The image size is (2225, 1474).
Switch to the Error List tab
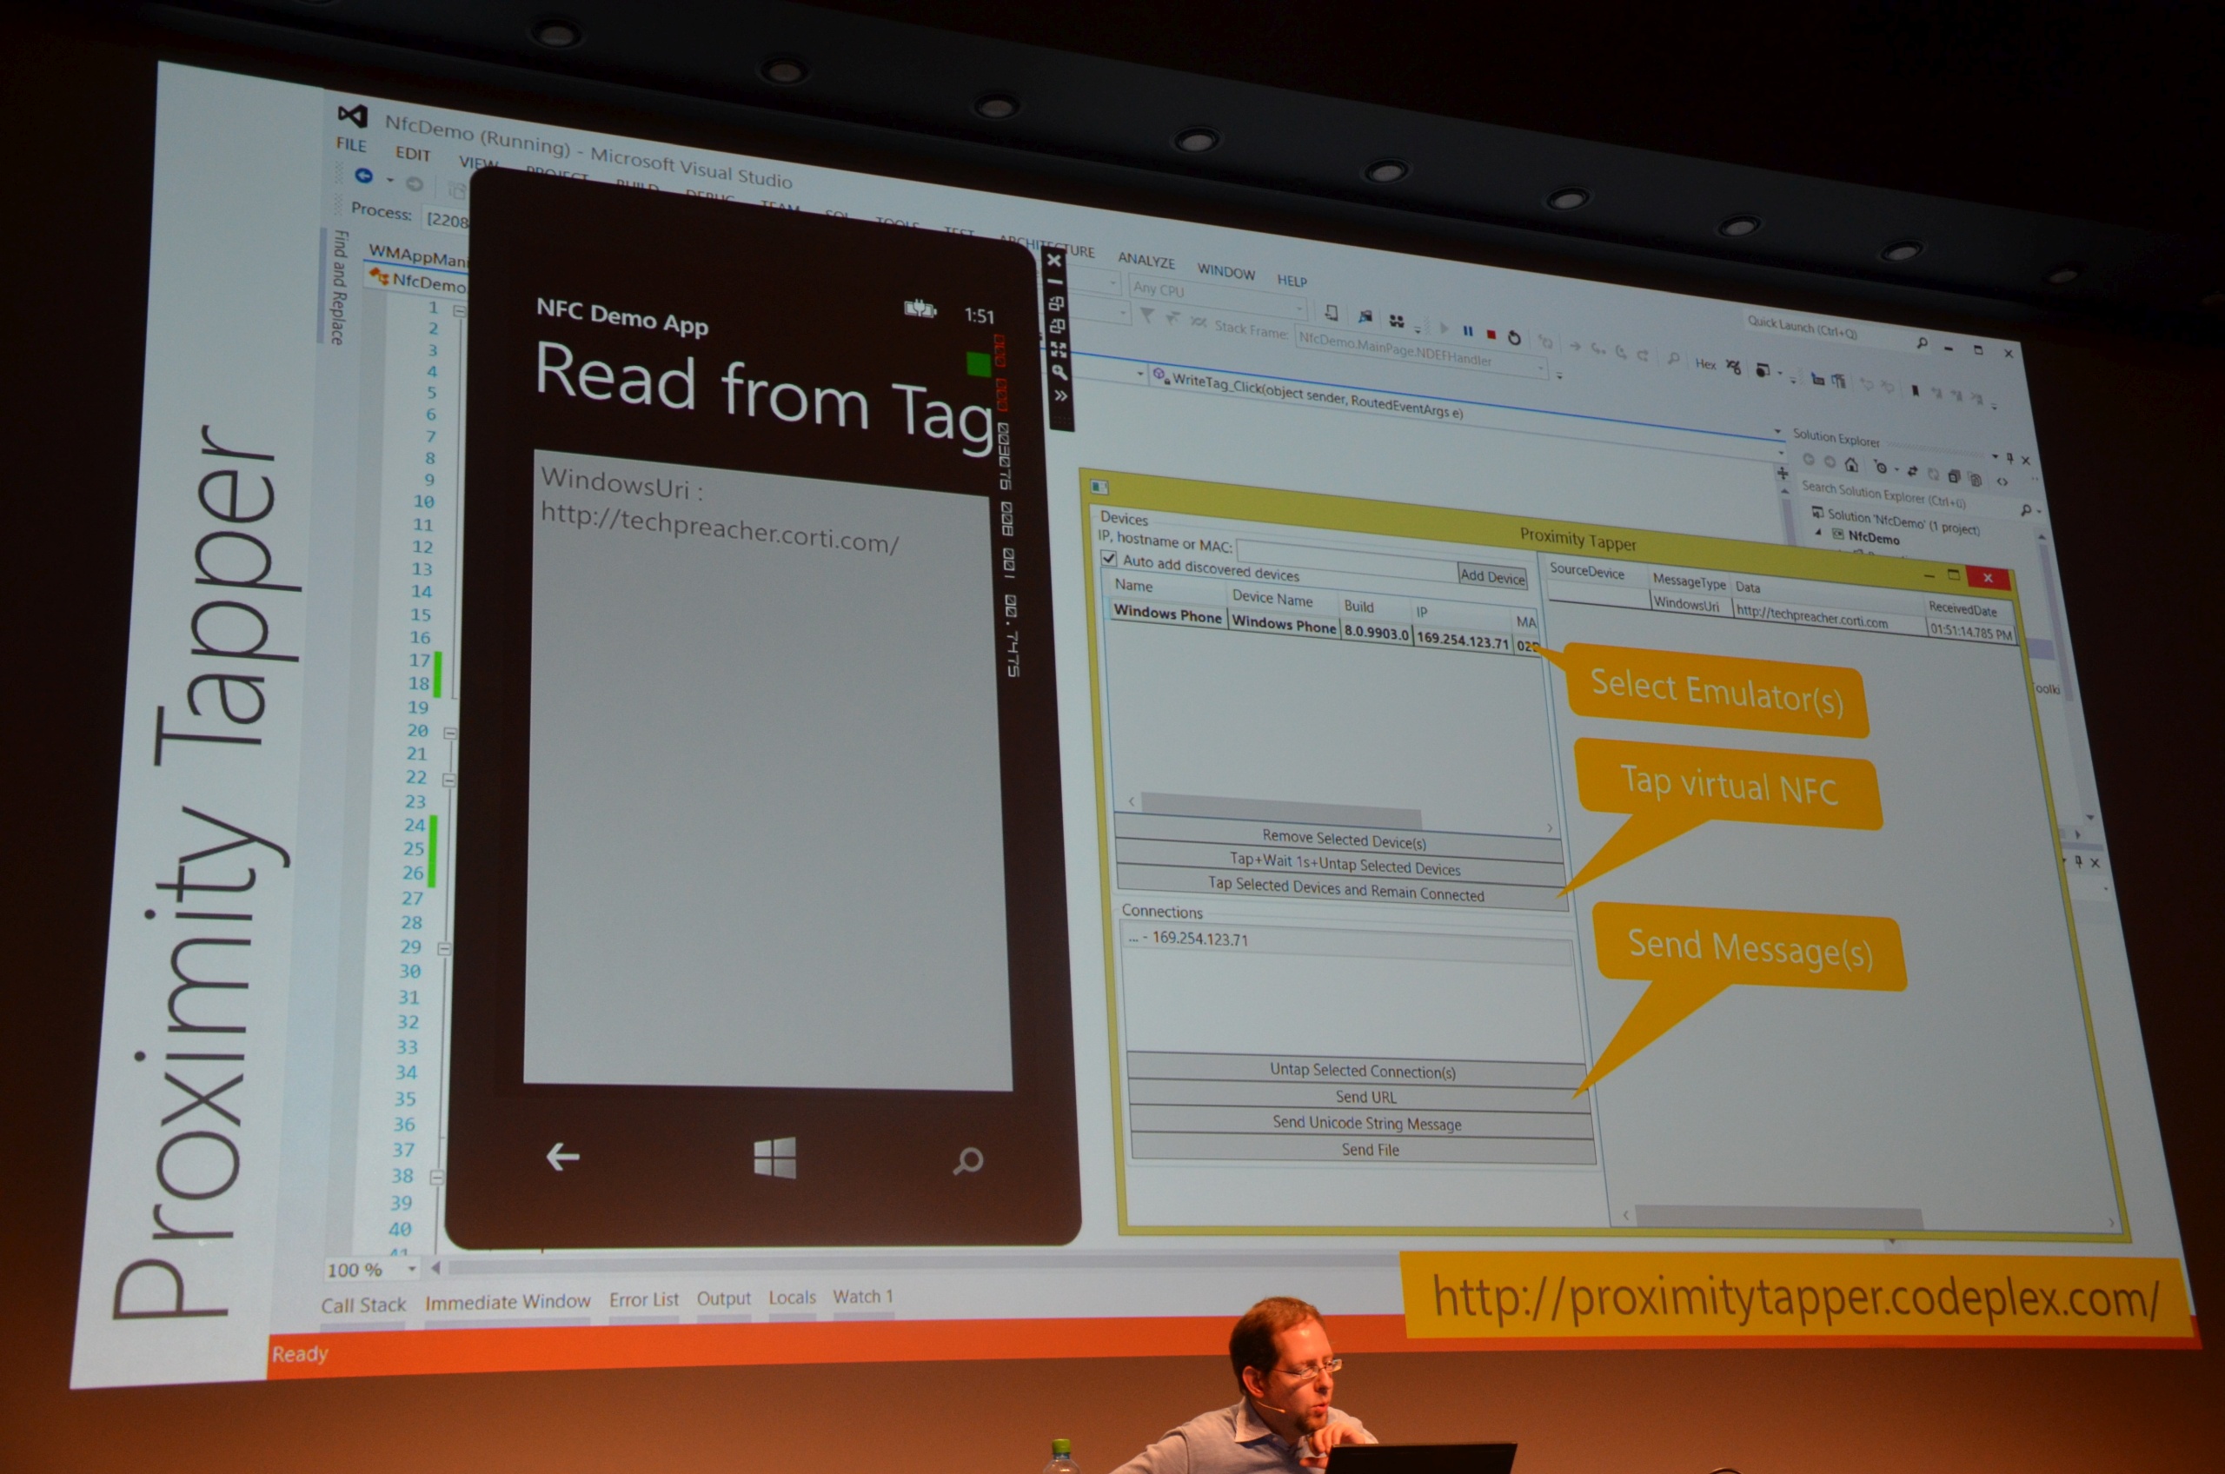point(643,1300)
